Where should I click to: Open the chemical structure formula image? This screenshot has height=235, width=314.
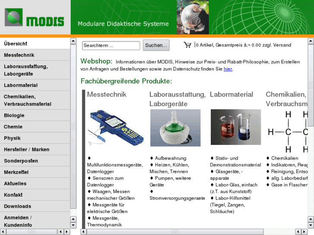(288, 132)
